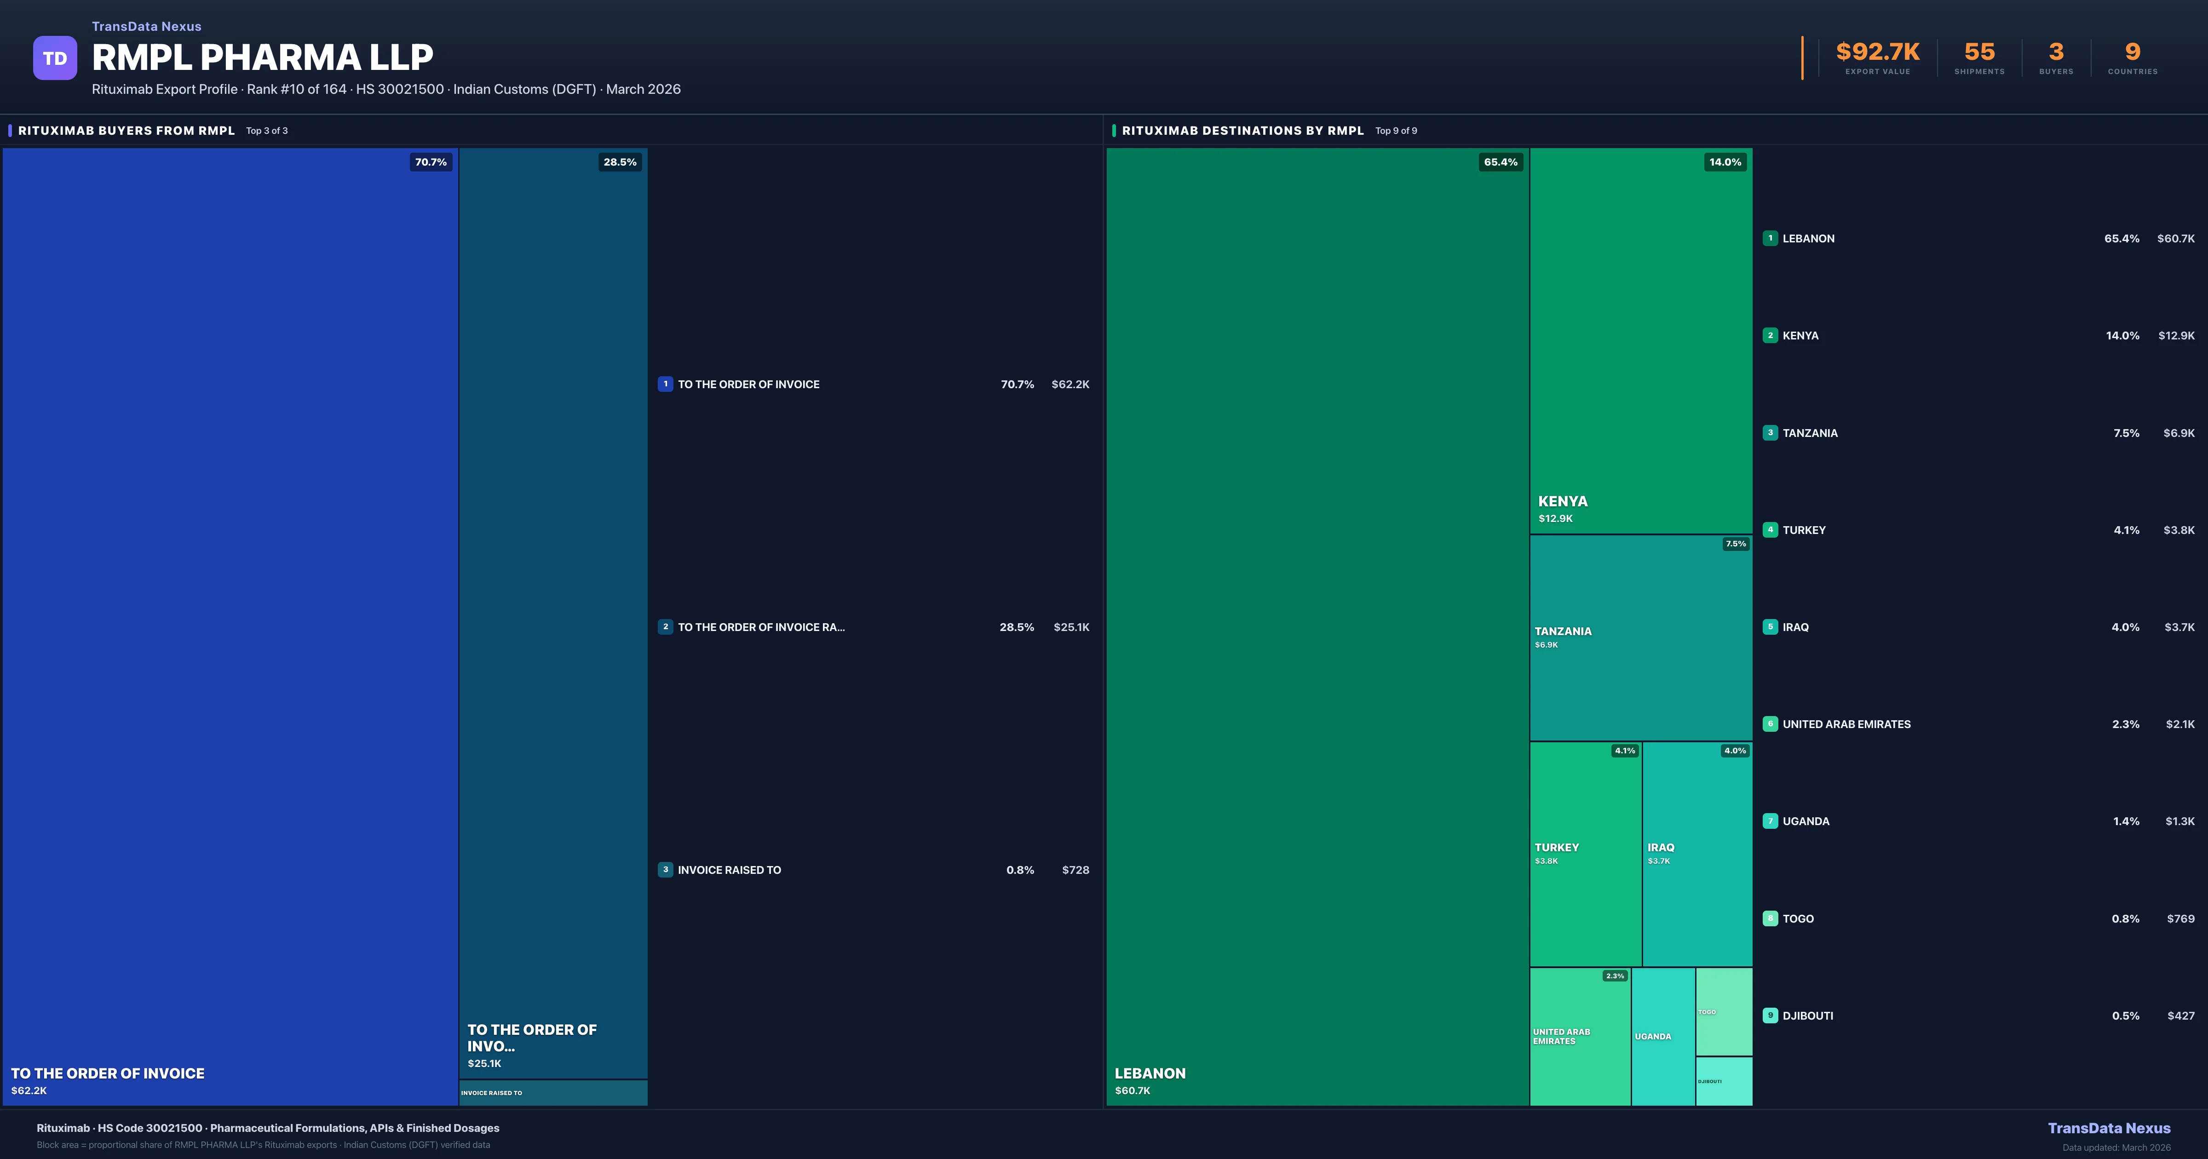Image resolution: width=2208 pixels, height=1159 pixels.
Task: Click the Uganda treemap tile
Action: [1663, 1036]
